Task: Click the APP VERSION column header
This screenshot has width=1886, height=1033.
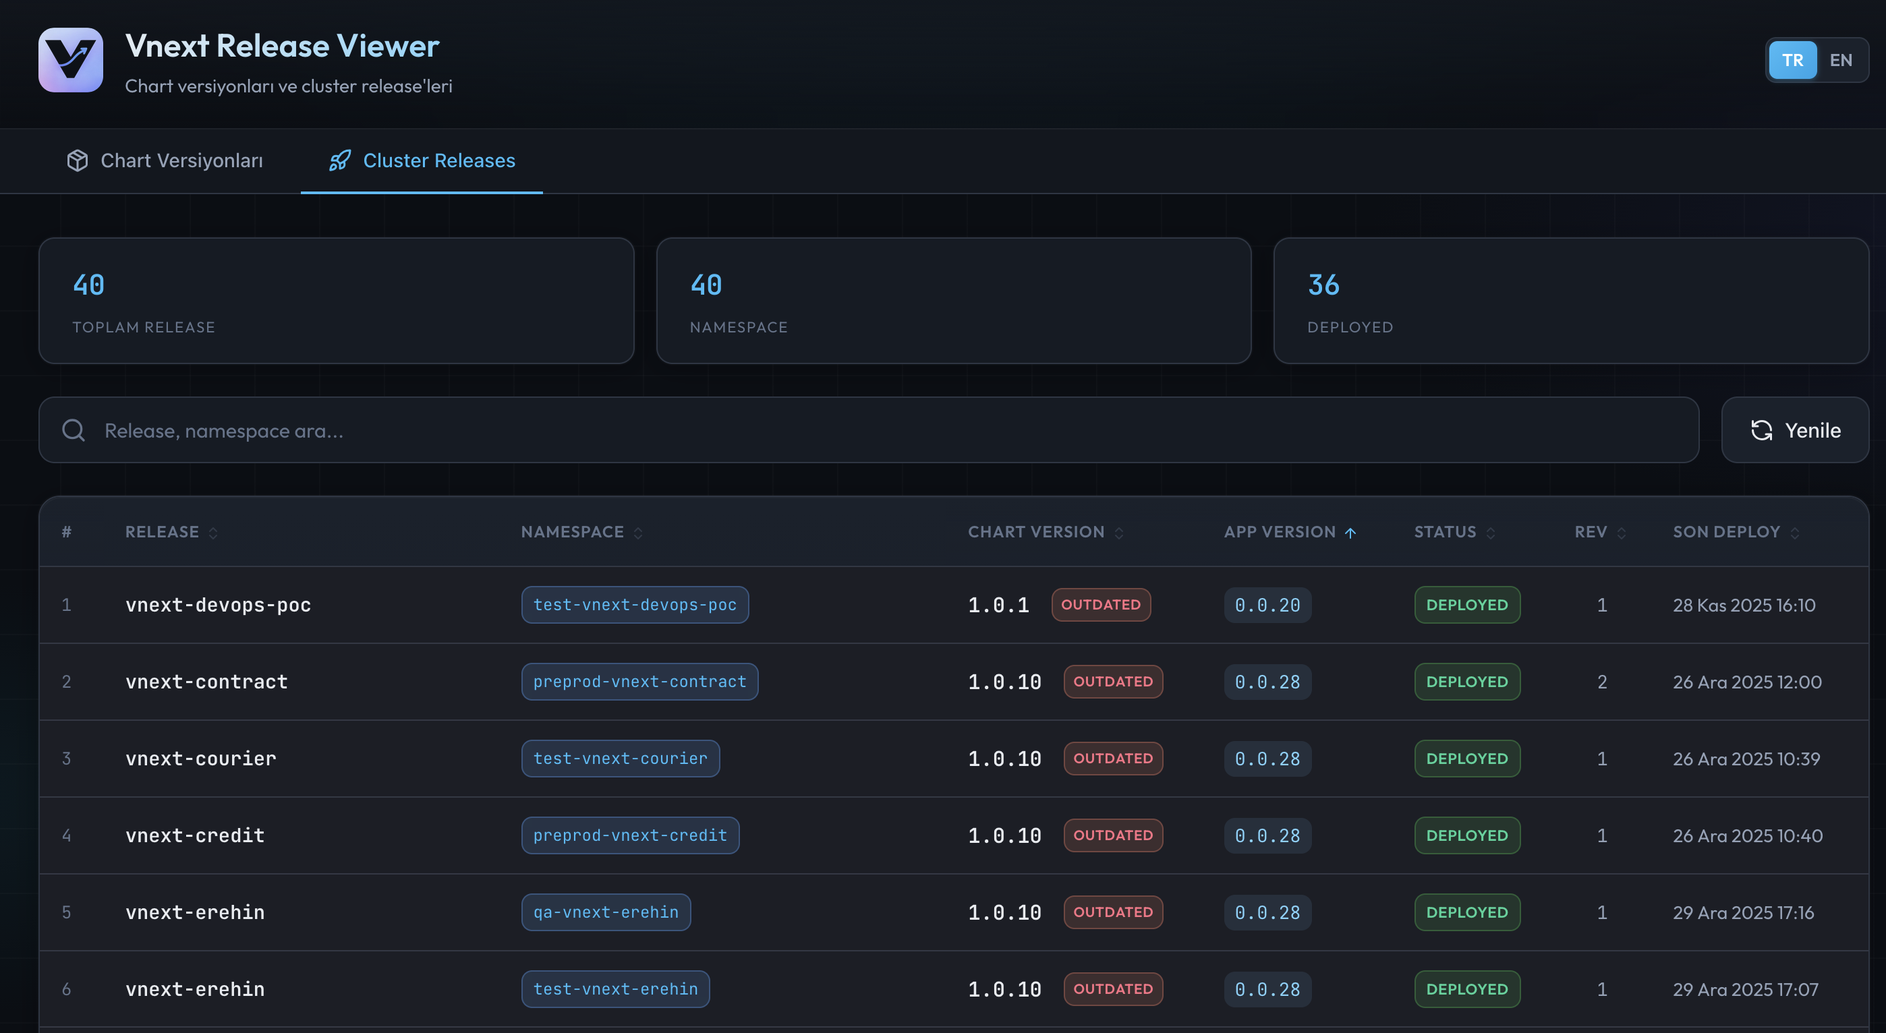Action: point(1280,532)
